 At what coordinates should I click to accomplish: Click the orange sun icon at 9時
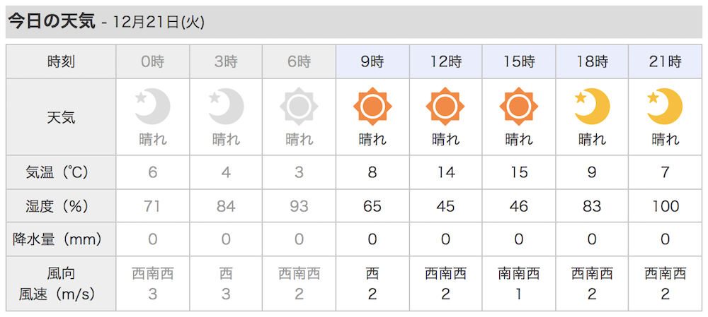(x=372, y=107)
